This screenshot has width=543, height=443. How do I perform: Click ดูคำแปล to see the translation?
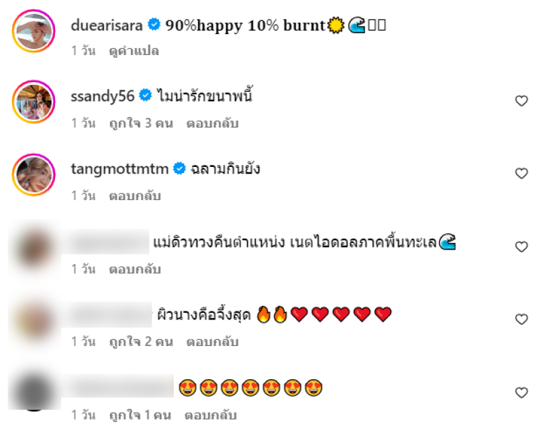(x=134, y=51)
